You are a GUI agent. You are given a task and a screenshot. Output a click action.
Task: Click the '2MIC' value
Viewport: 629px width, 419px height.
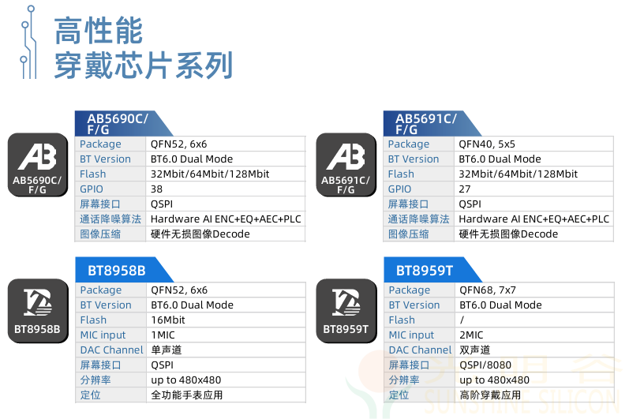[471, 335]
